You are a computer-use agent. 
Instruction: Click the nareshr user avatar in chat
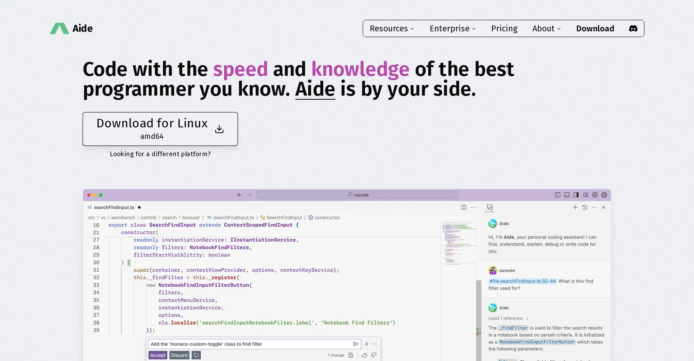pyautogui.click(x=493, y=271)
